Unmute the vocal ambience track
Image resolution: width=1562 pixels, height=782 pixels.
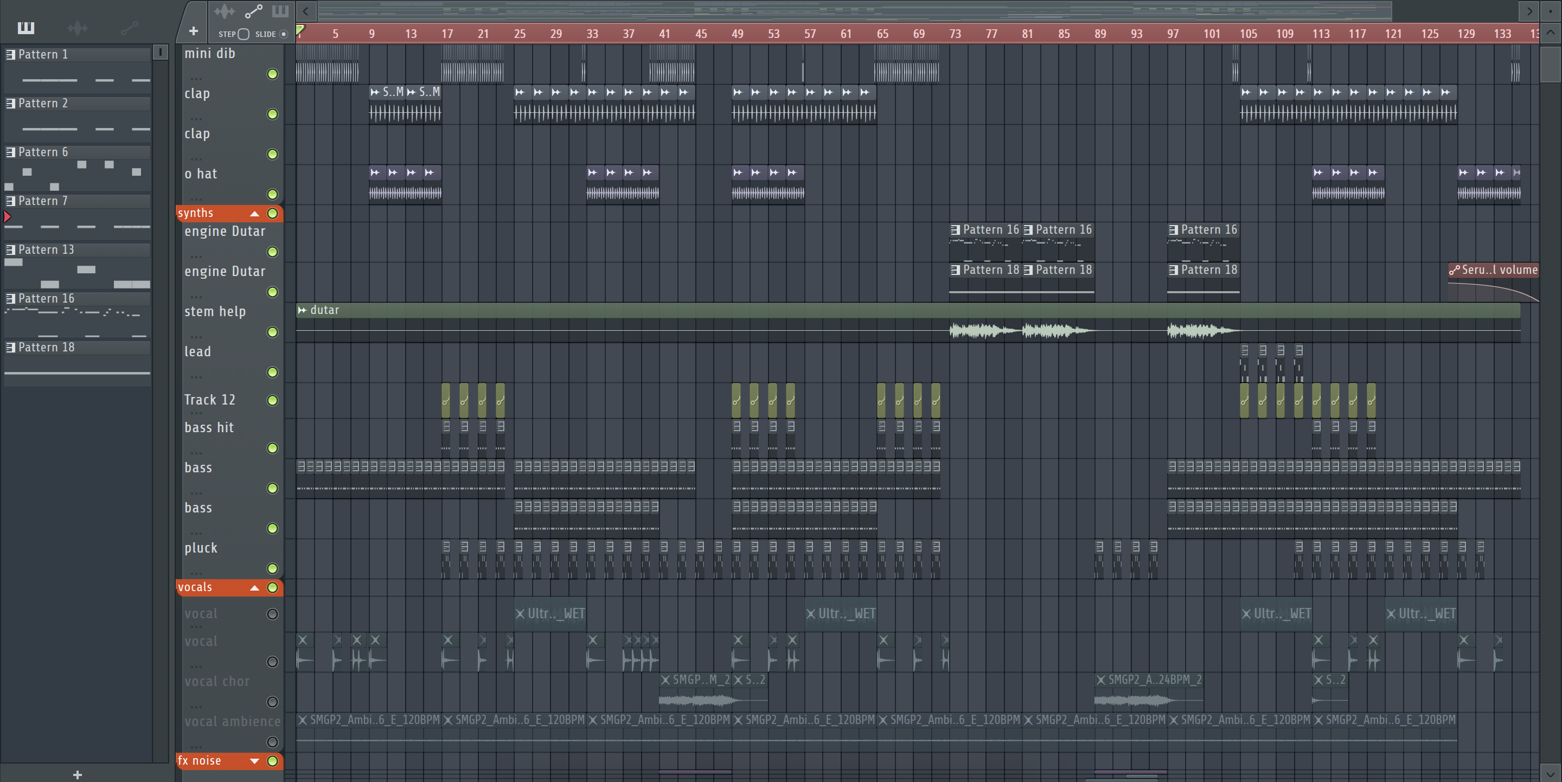coord(273,742)
